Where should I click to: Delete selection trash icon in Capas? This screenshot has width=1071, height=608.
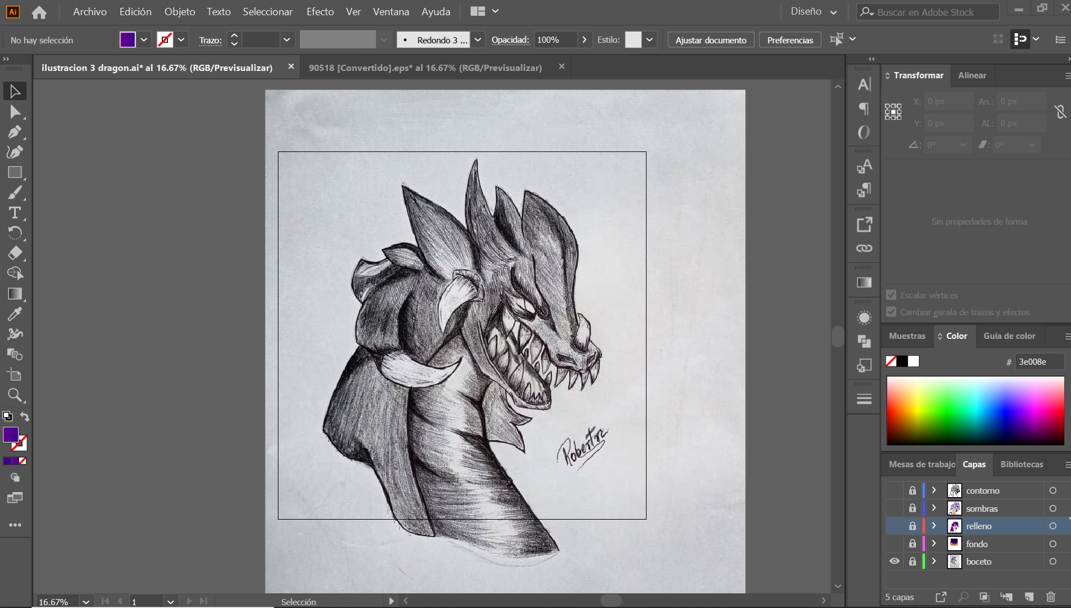click(x=1051, y=597)
